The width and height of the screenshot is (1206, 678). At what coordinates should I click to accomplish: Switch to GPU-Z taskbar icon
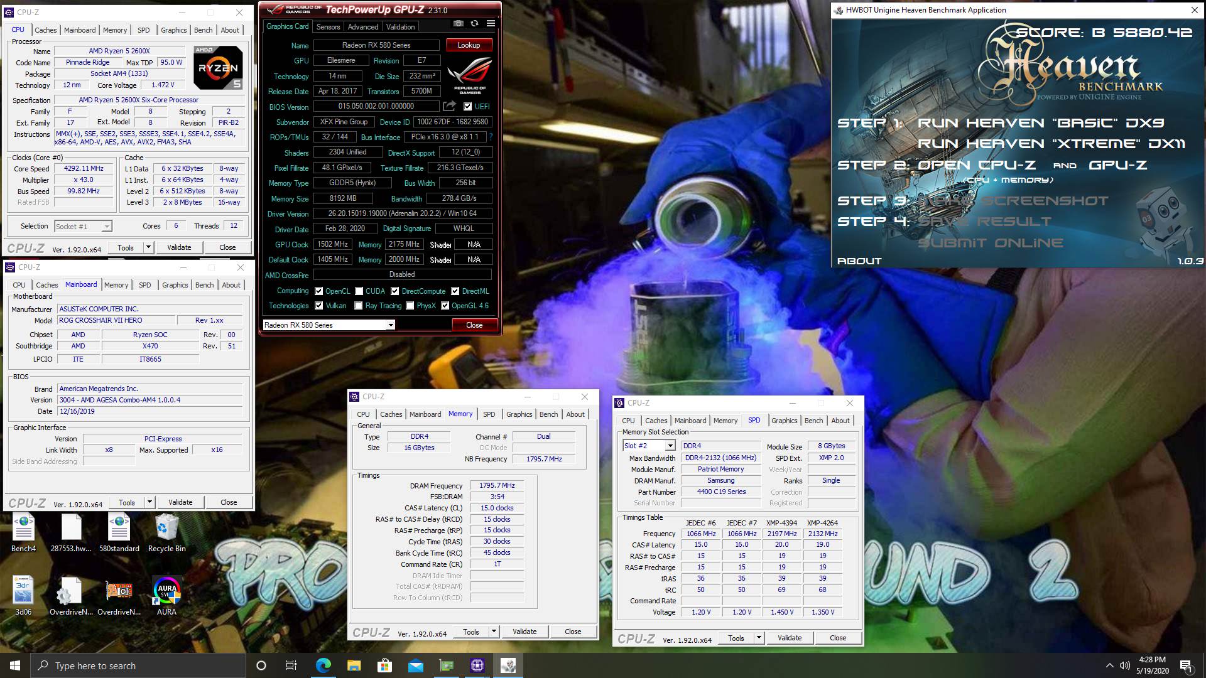coord(446,665)
